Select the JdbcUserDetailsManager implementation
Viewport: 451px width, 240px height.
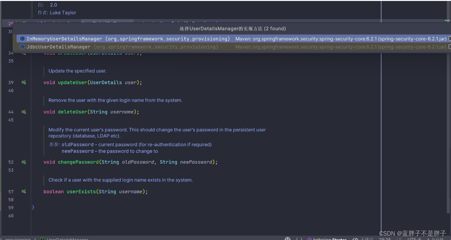coord(234,47)
